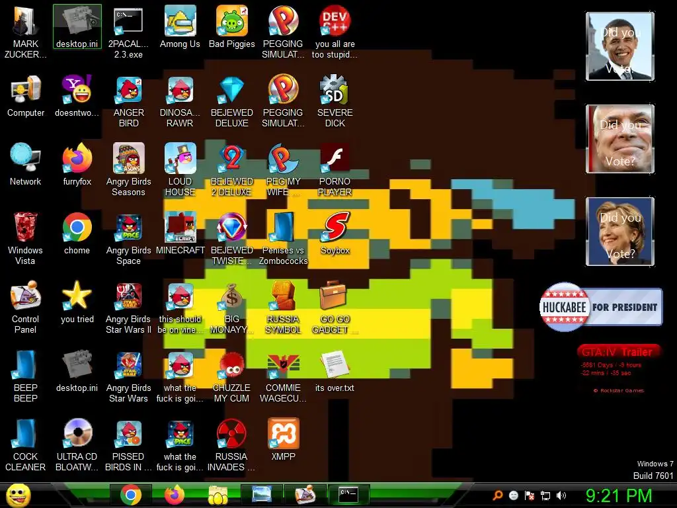Open the Control Panel desktop icon
The image size is (677, 508).
tap(26, 307)
